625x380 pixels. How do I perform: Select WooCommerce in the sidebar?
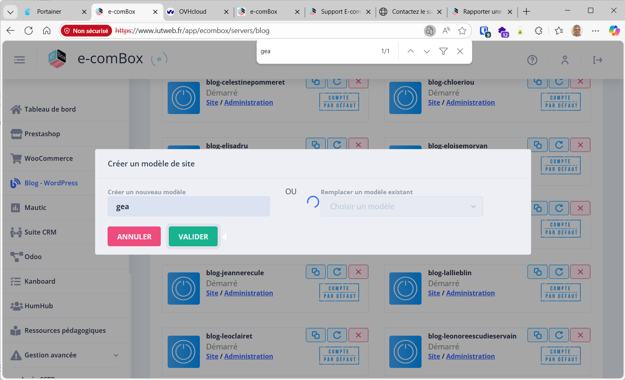(x=48, y=158)
